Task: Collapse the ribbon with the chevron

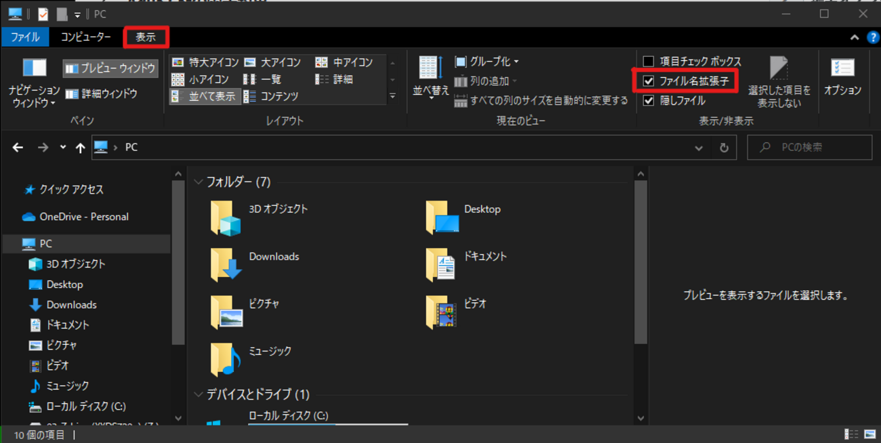Action: click(x=855, y=37)
